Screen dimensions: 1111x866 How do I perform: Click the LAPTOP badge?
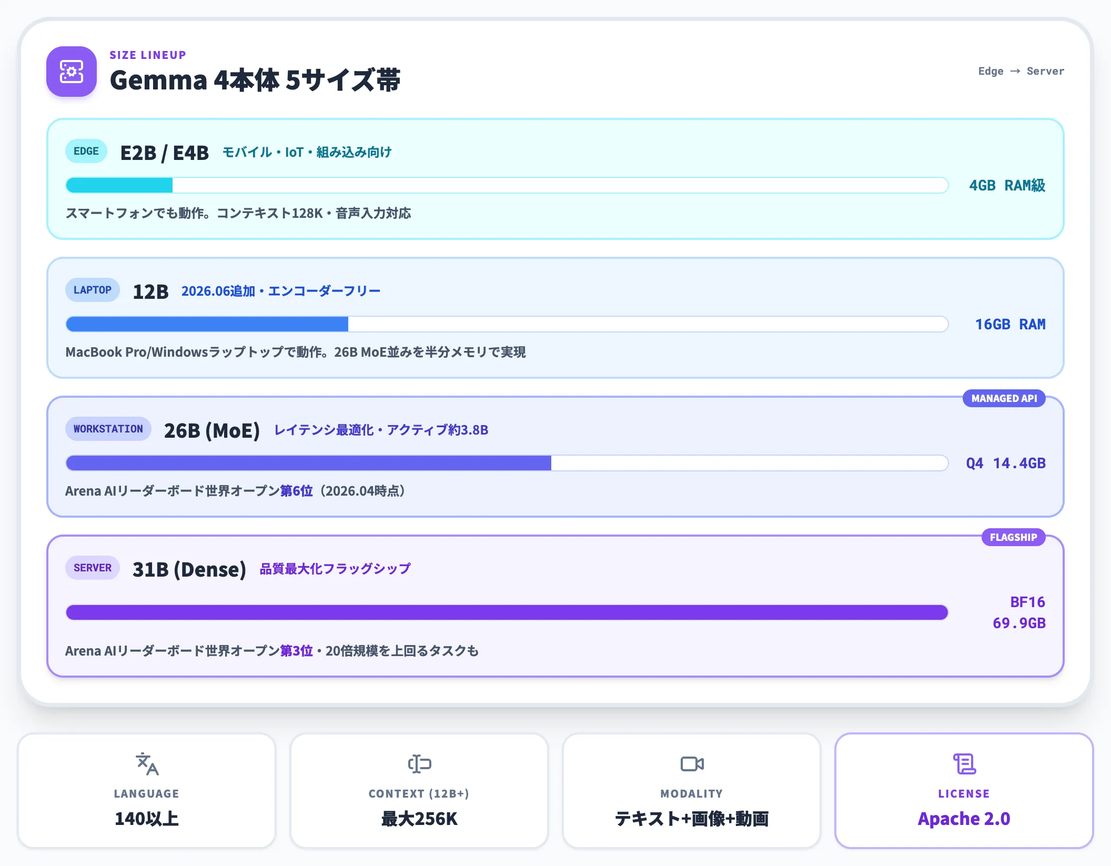(93, 290)
